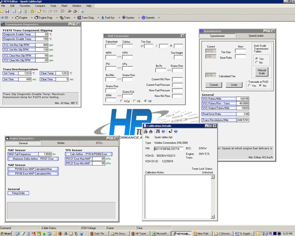Click the Favorites star toolbar icon

tap(32, 11)
